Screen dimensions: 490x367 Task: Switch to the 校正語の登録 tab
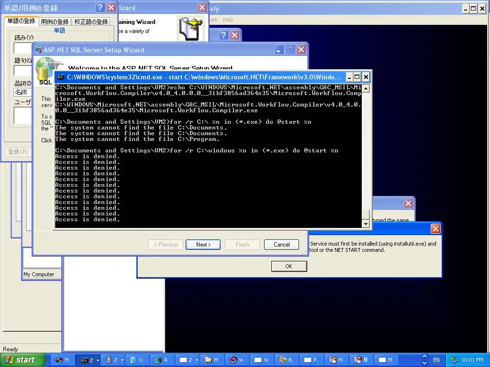pos(91,22)
